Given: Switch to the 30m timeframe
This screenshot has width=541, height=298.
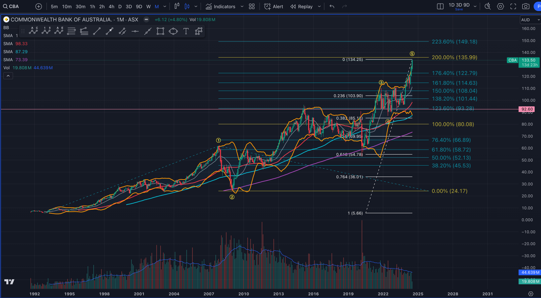Looking at the screenshot, I should pyautogui.click(x=81, y=6).
